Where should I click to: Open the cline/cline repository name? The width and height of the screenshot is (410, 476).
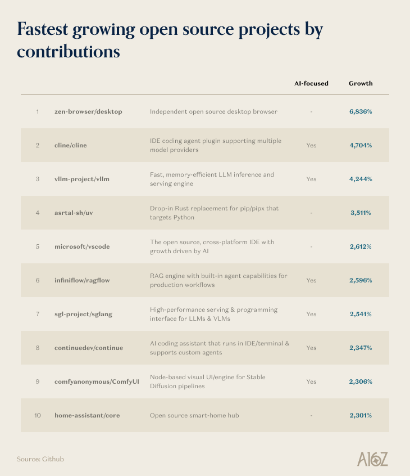tap(71, 145)
